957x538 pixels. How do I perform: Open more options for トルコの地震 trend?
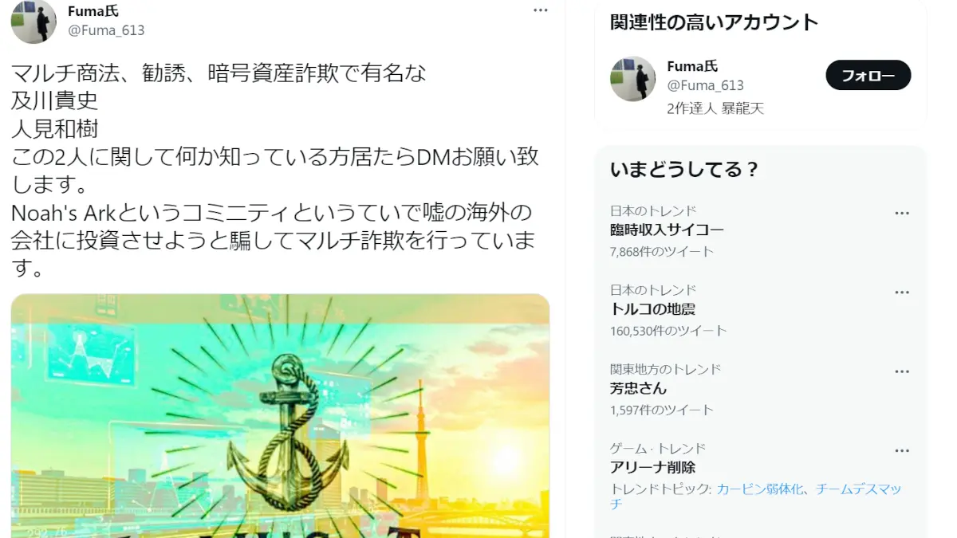pyautogui.click(x=902, y=293)
